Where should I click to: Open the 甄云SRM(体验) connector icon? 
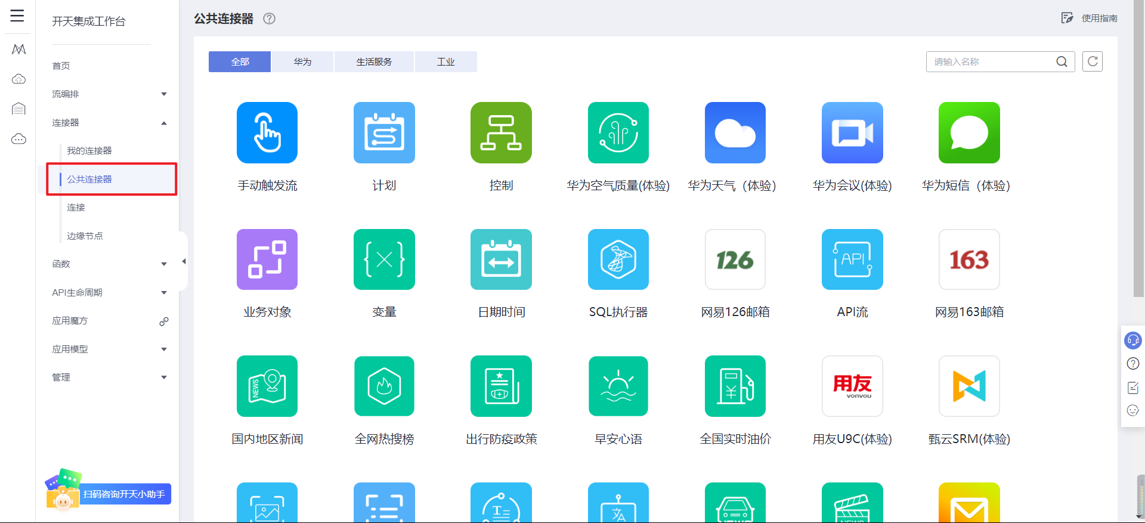pos(969,386)
